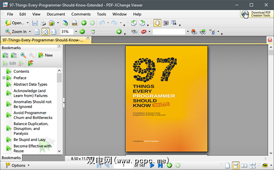
Task: Run OCR on the document
Action: 74,23
